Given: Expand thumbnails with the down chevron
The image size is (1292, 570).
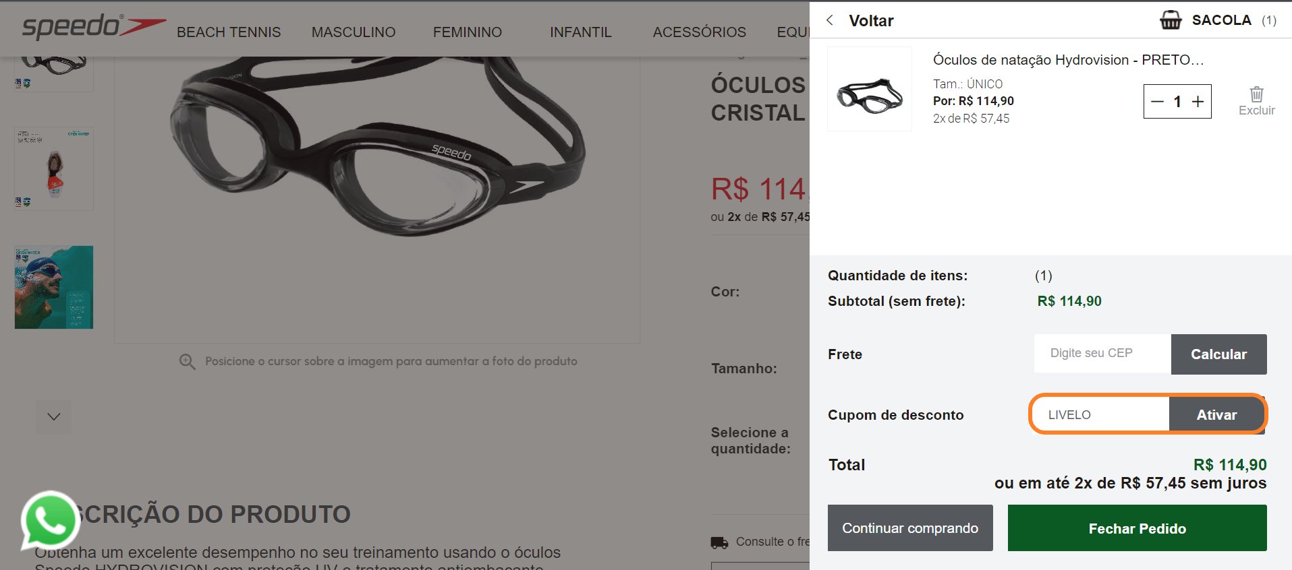Looking at the screenshot, I should tap(54, 416).
